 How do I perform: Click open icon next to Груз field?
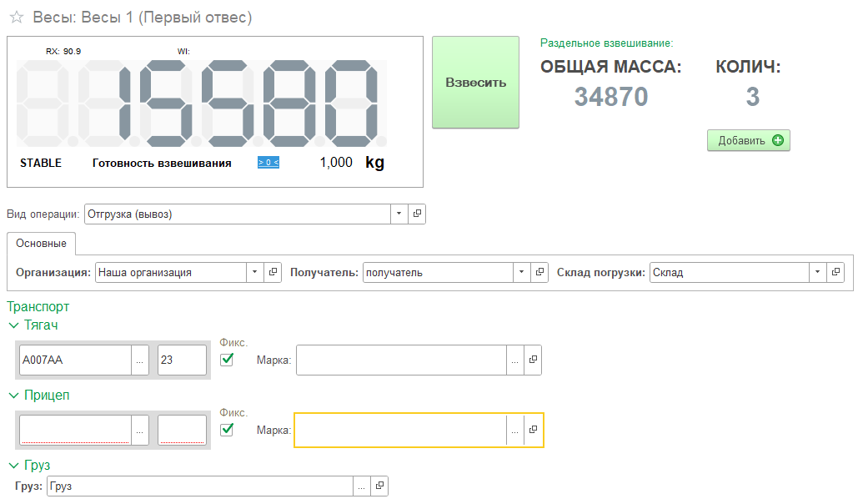379,486
